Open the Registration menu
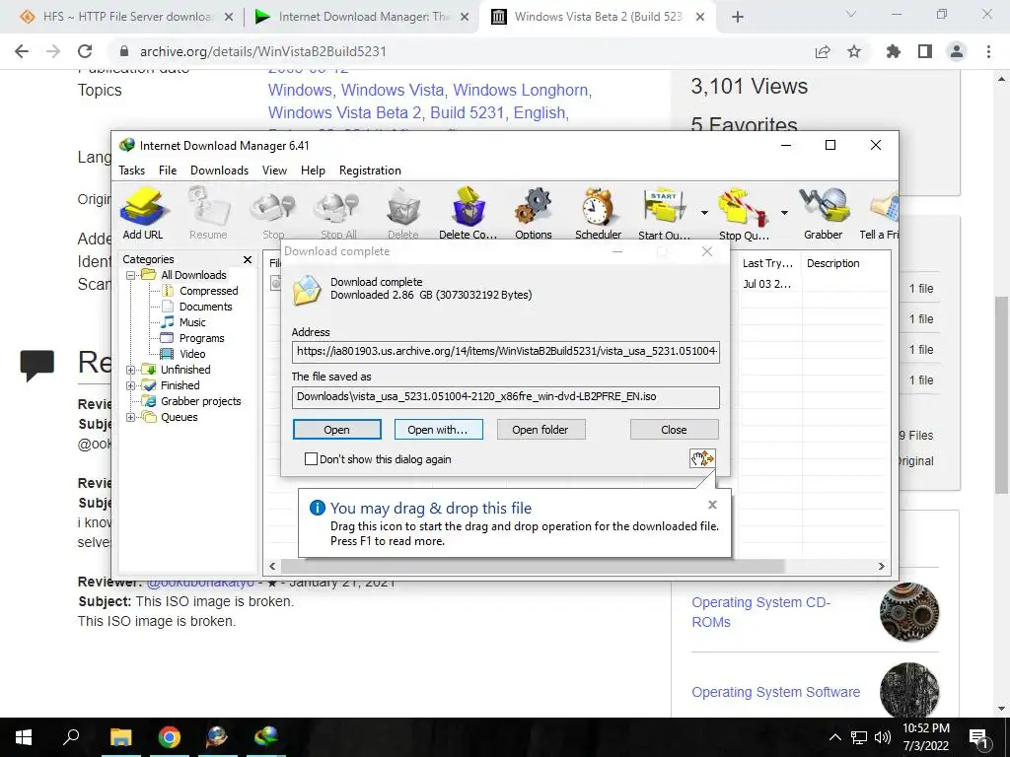Image resolution: width=1010 pixels, height=757 pixels. point(370,170)
